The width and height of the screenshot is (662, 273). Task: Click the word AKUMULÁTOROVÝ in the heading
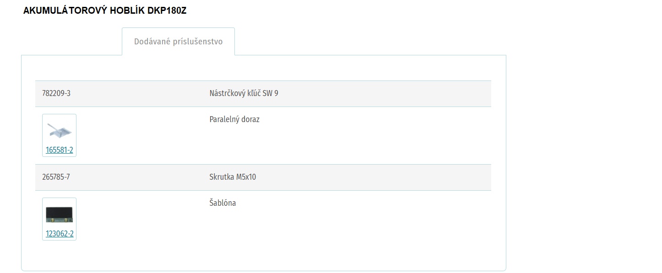(65, 11)
